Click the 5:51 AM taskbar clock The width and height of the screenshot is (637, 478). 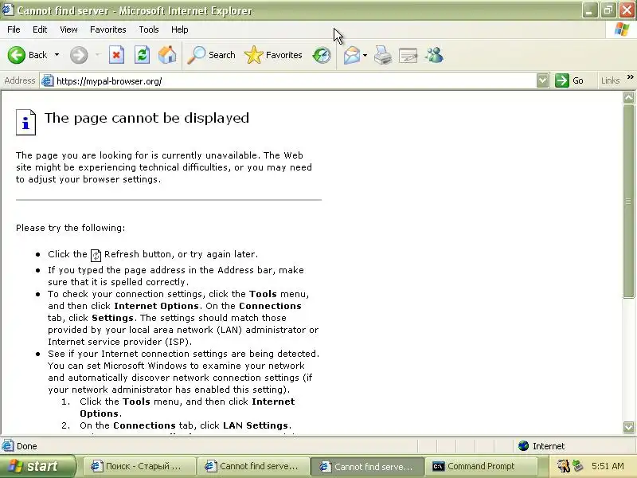tap(608, 466)
